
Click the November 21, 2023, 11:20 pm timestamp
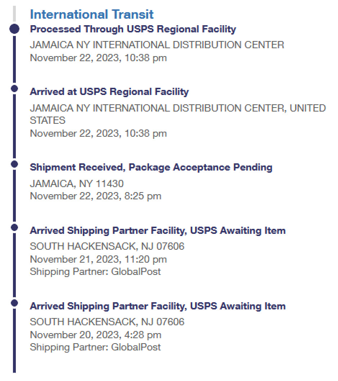(98, 259)
